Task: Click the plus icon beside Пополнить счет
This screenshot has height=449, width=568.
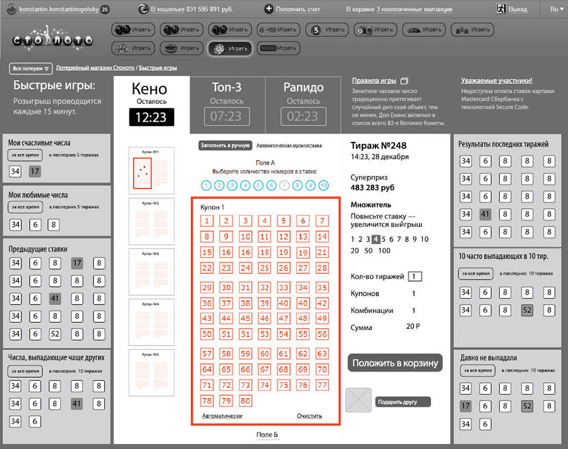Action: tap(269, 9)
